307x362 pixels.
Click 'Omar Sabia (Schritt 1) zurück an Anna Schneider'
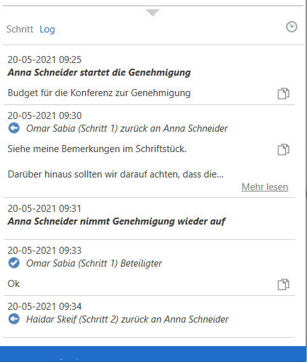pyautogui.click(x=127, y=129)
